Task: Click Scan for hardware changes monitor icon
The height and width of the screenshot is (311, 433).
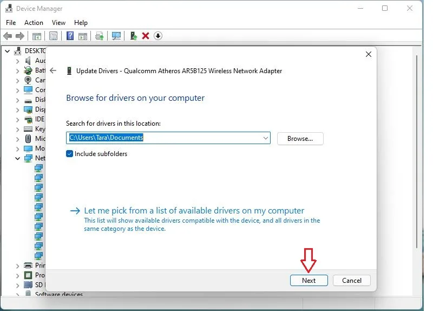Action: (116, 36)
